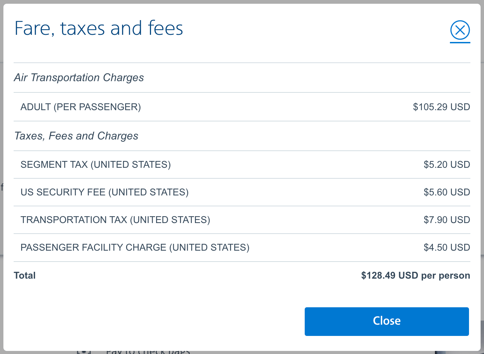Screen dimensions: 484x354
Task: Select the Air Transportation Charges heading
Action: [x=79, y=78]
